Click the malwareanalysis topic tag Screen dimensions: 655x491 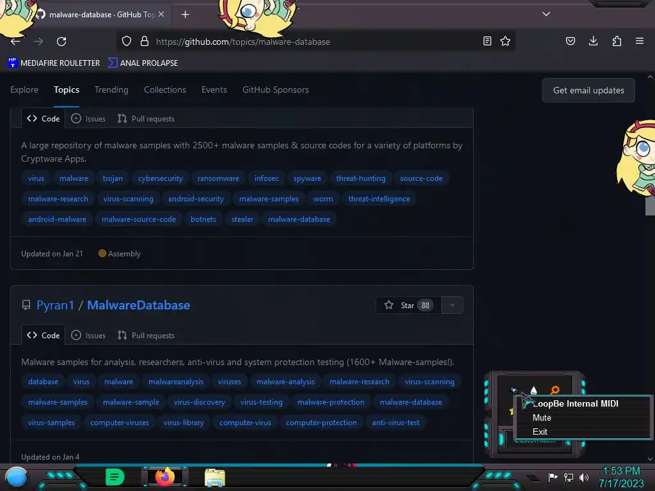pyautogui.click(x=176, y=382)
